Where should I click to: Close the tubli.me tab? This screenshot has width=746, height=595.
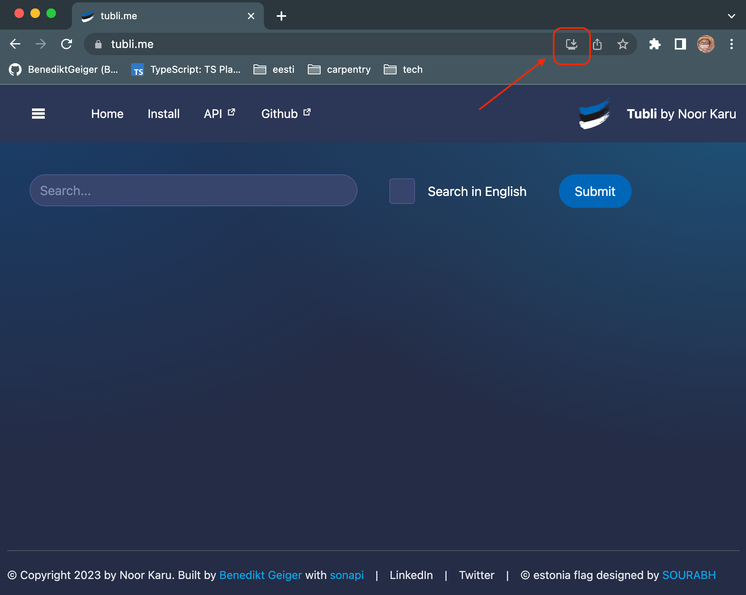251,16
